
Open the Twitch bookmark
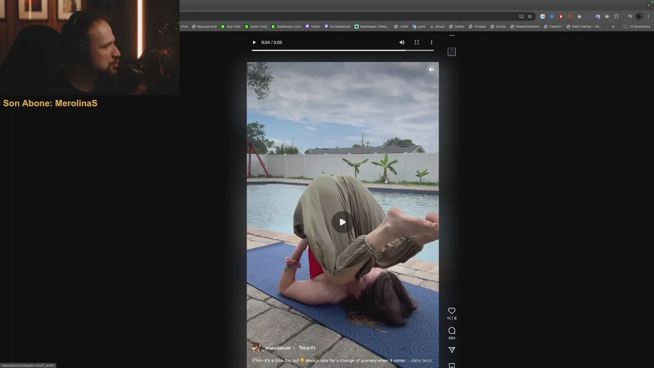pyautogui.click(x=313, y=27)
